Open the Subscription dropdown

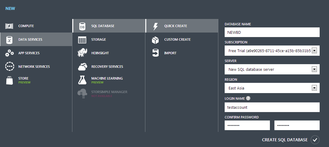pyautogui.click(x=272, y=51)
